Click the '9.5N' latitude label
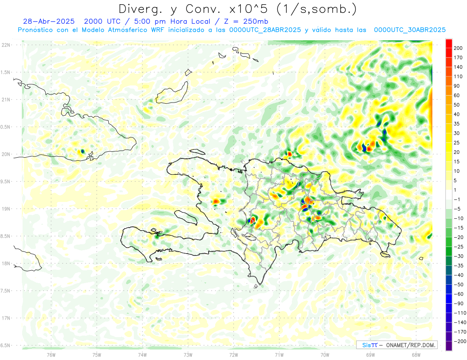 5,181
